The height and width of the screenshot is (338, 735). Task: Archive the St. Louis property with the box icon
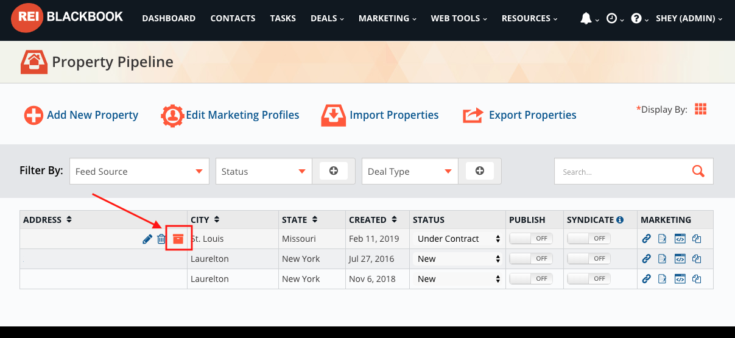pos(178,239)
